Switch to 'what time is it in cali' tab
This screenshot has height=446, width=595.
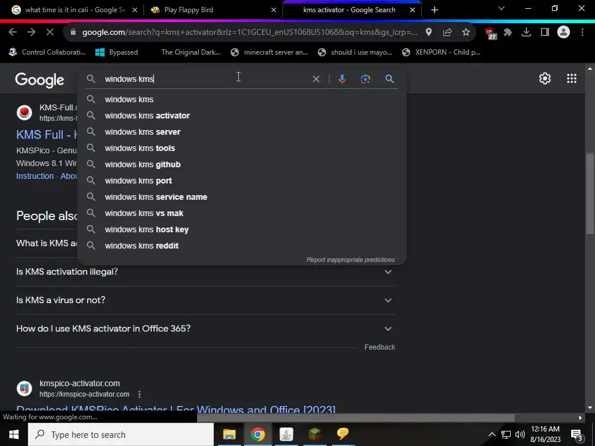coord(75,10)
